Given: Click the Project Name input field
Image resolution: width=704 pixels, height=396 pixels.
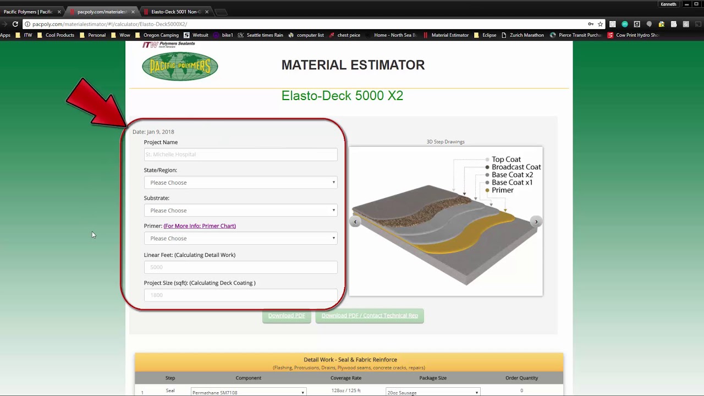Looking at the screenshot, I should point(240,155).
